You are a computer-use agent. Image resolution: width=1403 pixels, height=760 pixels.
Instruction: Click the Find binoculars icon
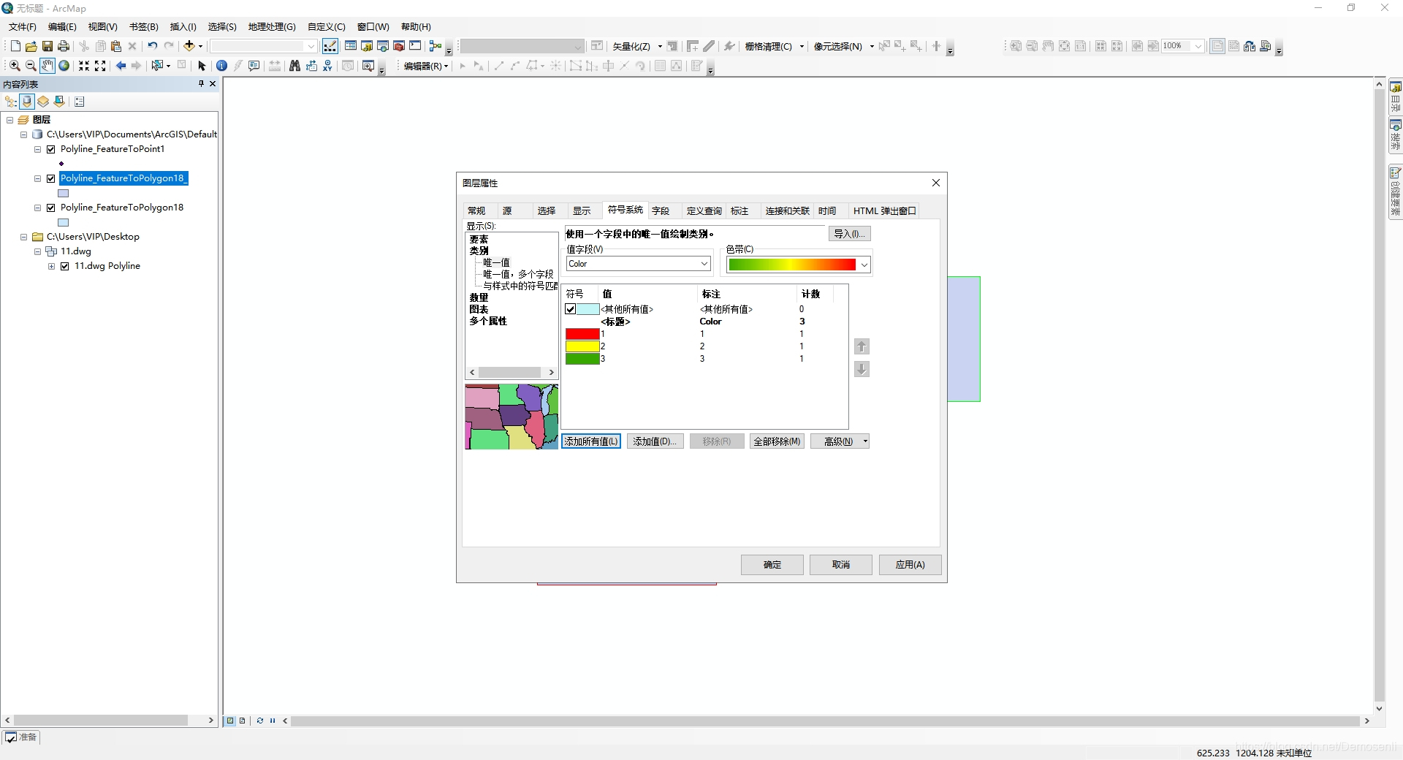(294, 66)
